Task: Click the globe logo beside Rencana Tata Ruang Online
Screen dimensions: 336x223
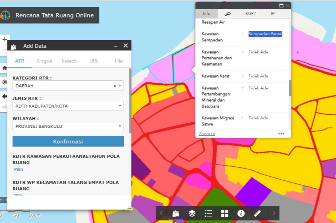Action: click(x=5, y=15)
